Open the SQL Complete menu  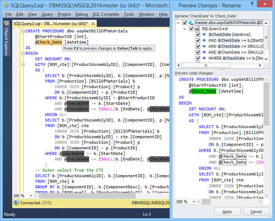pos(106,14)
